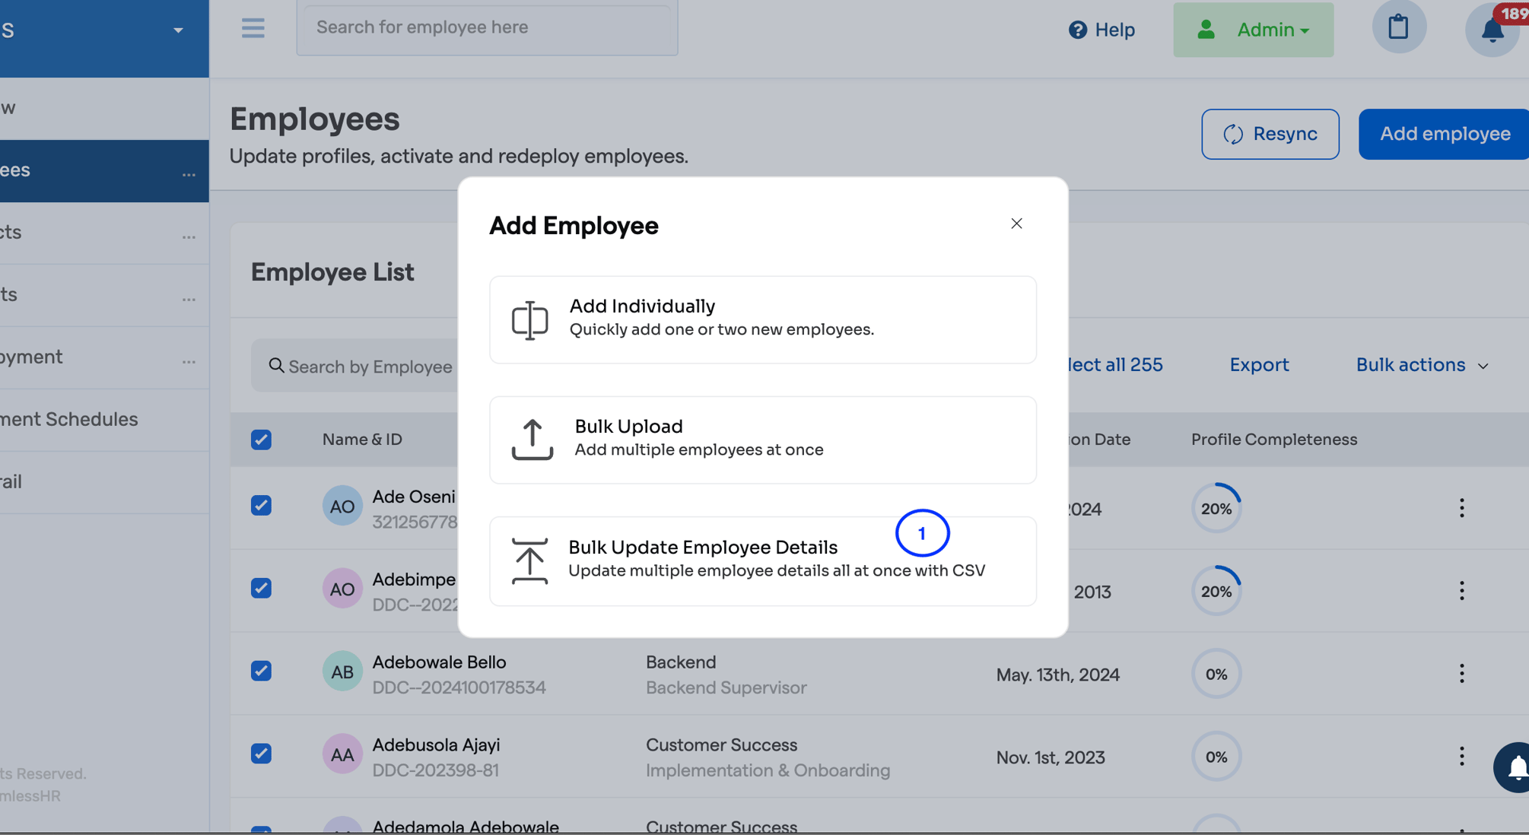Uncheck the Ade Oseni row checkbox

click(261, 506)
